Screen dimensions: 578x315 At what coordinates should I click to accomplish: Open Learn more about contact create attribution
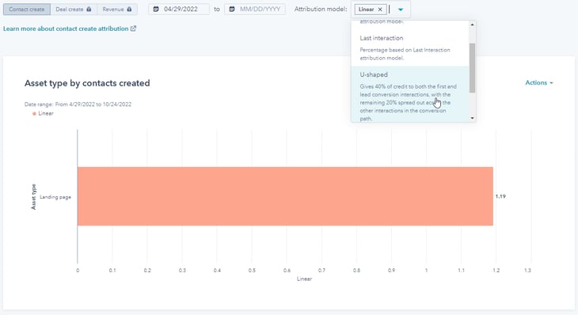coord(66,28)
